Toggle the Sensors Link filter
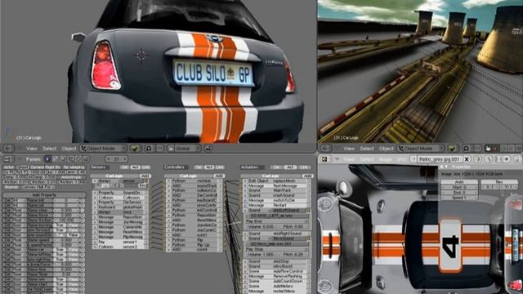Screen dimensions: 523x294 tap(145, 167)
